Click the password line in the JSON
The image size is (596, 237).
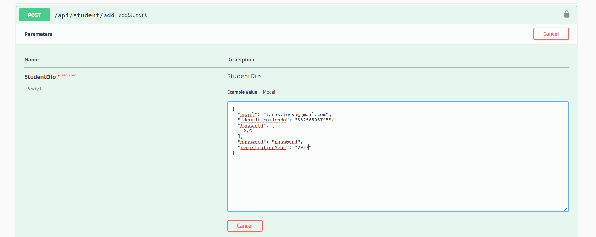270,142
